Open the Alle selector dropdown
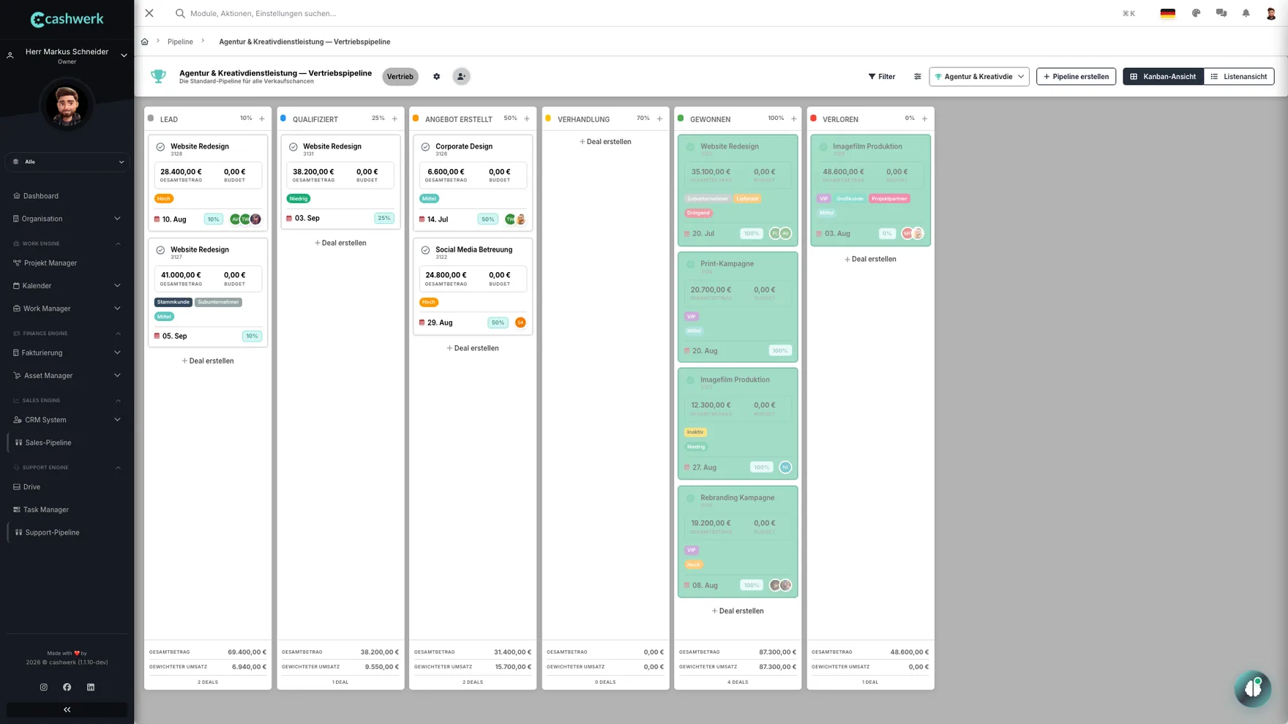 click(67, 162)
